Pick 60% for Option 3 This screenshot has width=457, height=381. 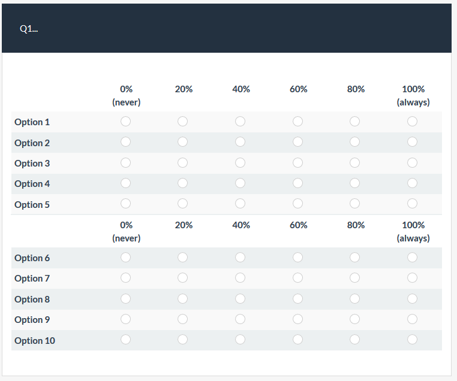coord(297,163)
